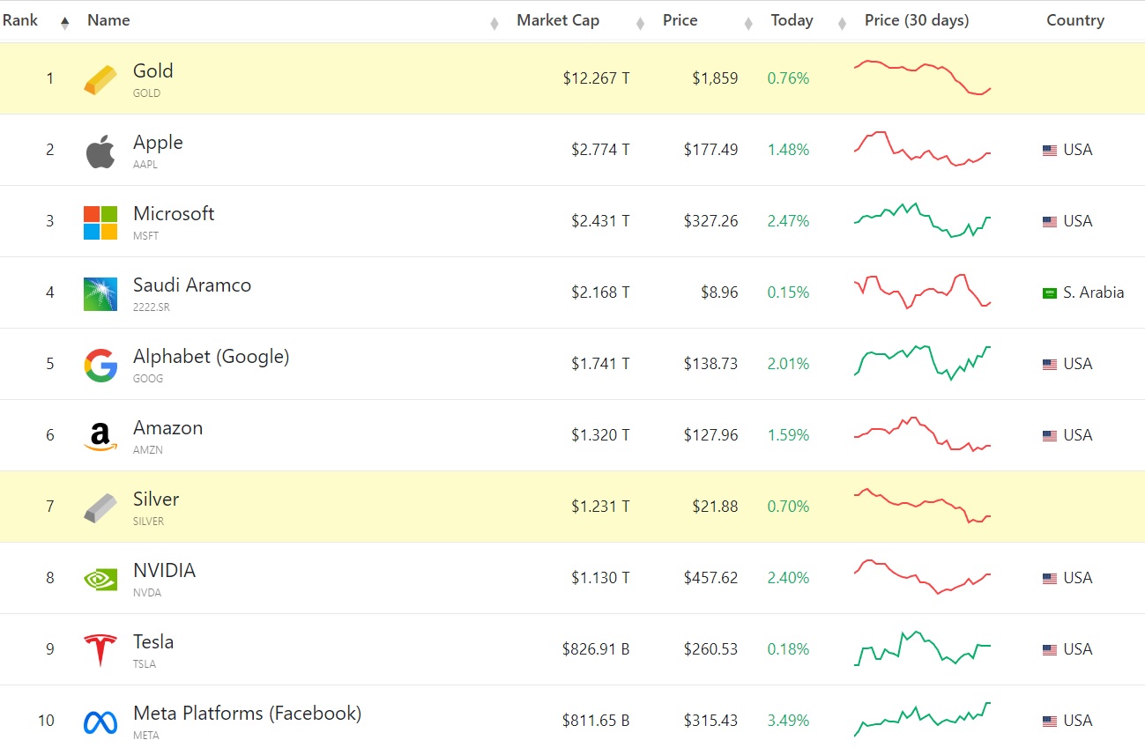1145x755 pixels.
Task: Click the $12.267 T market cap value
Action: tap(597, 78)
